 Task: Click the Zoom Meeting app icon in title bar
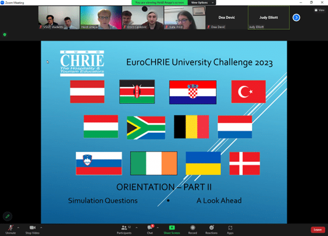pos(3,3)
